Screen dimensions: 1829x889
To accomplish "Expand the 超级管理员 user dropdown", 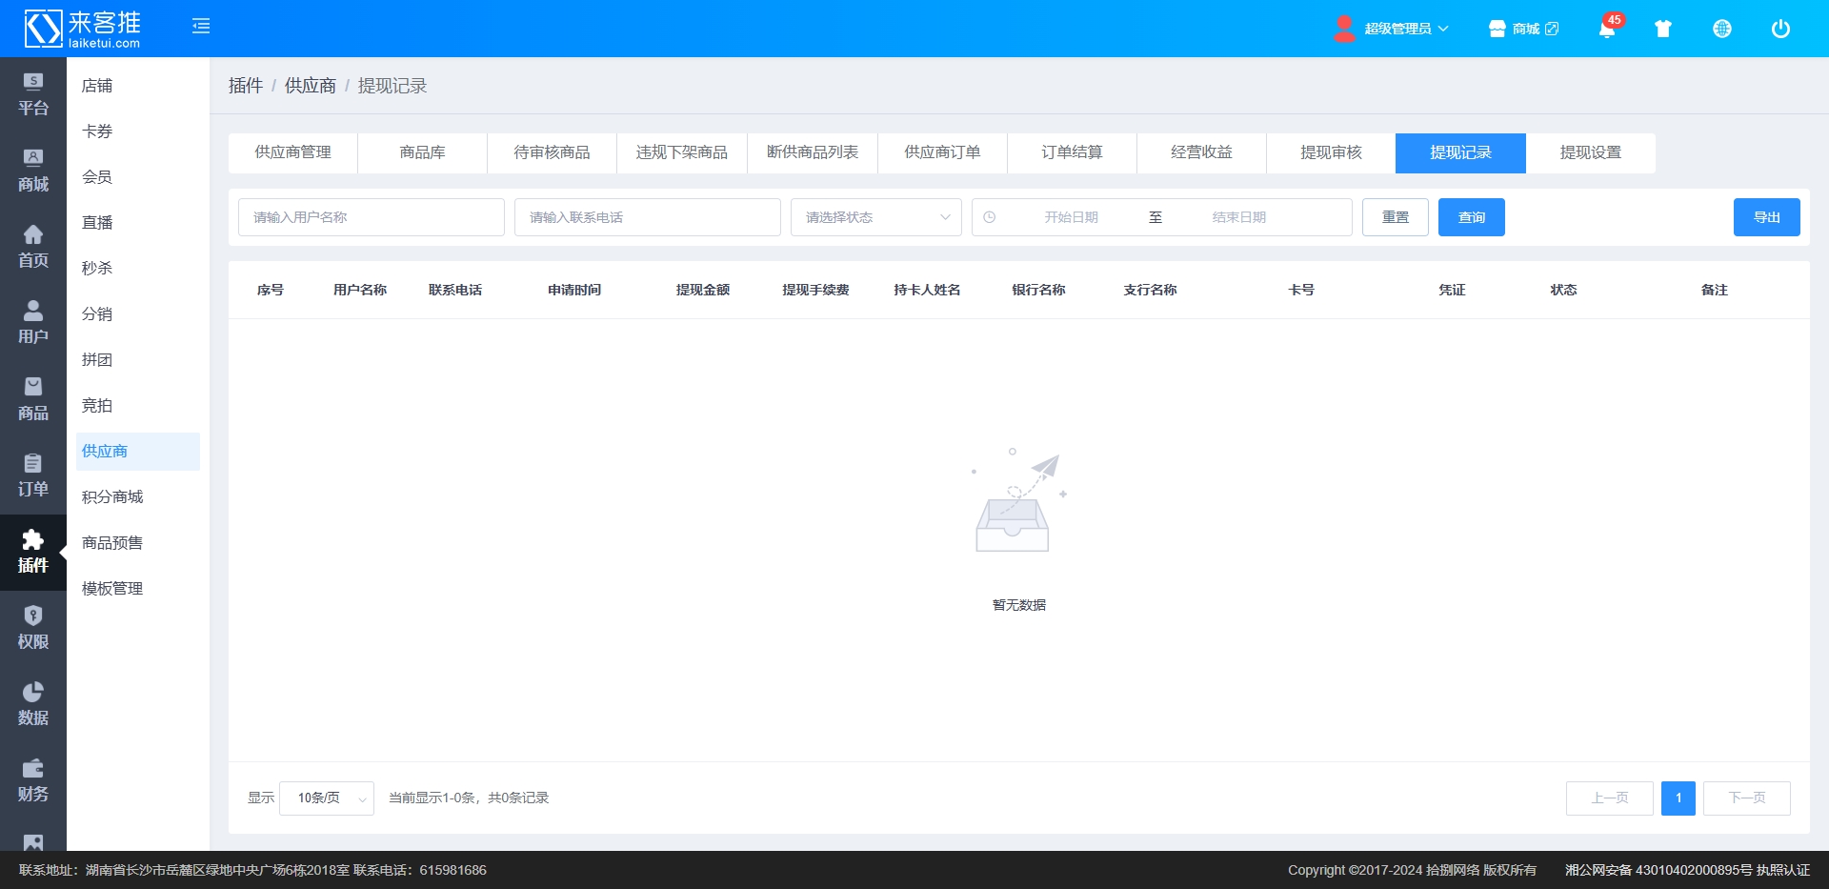I will pyautogui.click(x=1394, y=30).
